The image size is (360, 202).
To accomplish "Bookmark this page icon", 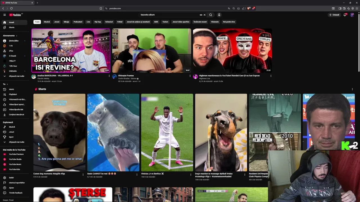I will [101, 8].
